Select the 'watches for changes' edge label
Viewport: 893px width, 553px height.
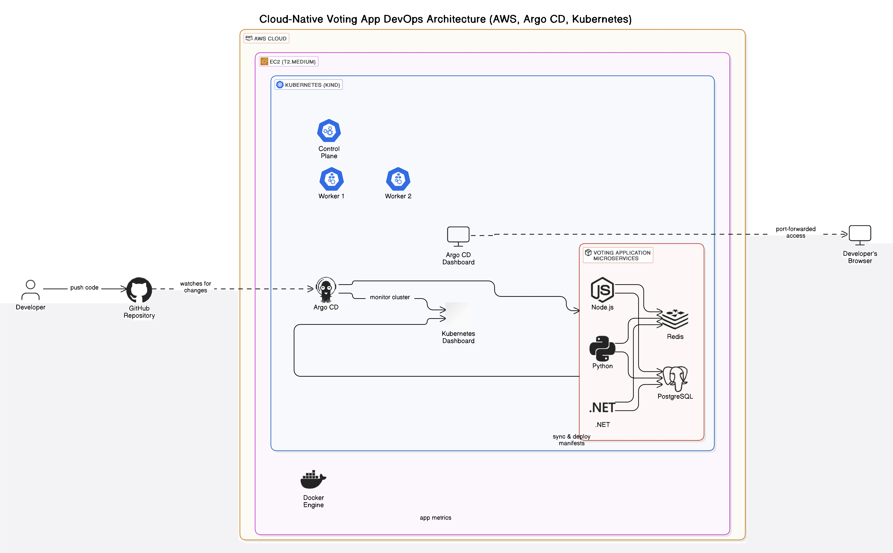tap(196, 287)
